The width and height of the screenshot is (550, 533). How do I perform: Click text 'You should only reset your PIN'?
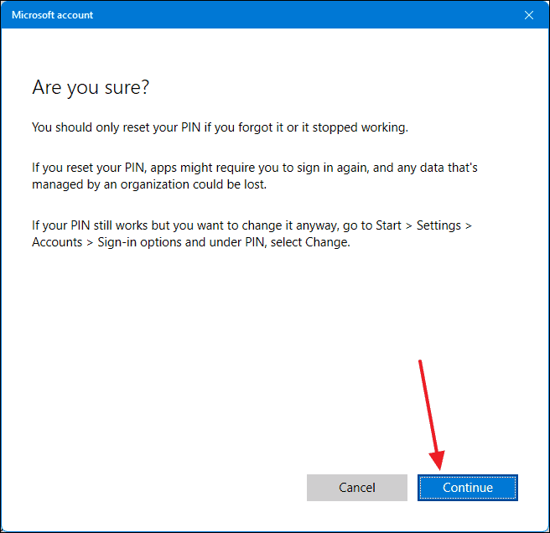click(x=116, y=127)
